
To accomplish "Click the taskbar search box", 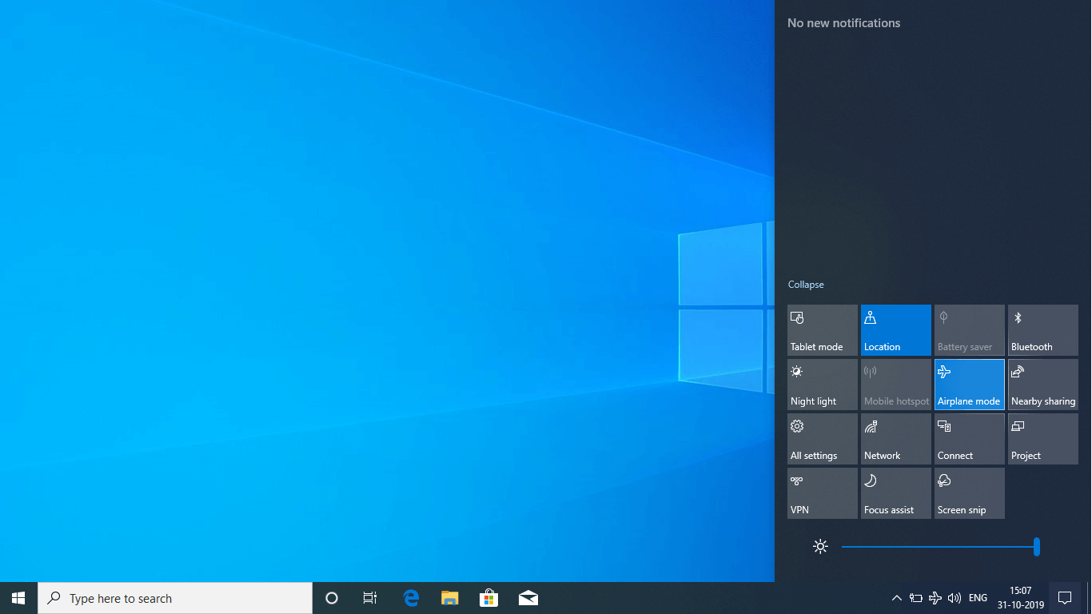I will [175, 598].
